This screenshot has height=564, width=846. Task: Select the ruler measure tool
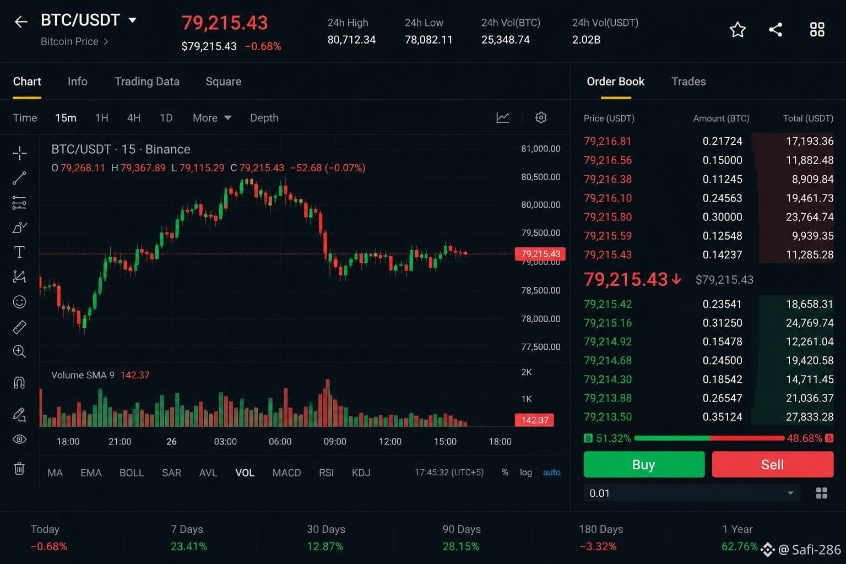click(x=19, y=327)
